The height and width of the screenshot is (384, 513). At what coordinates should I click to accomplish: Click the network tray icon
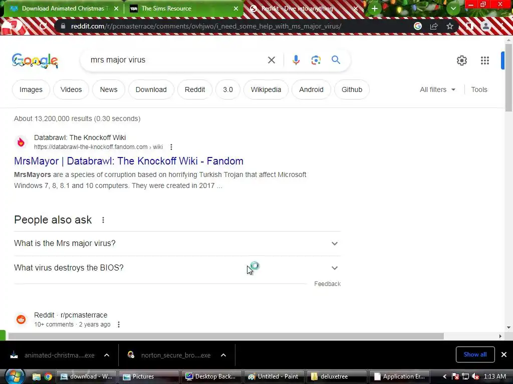click(465, 376)
